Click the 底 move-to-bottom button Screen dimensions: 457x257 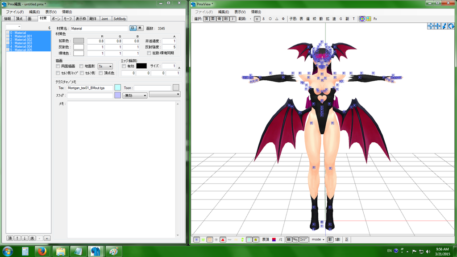pos(32,238)
